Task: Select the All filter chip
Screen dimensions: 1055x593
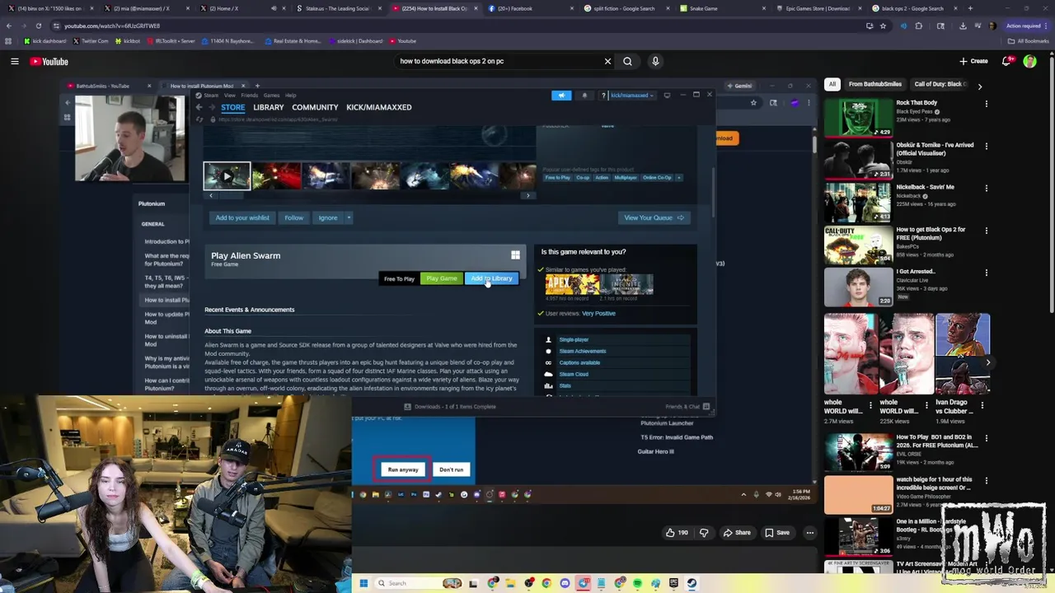Action: point(832,84)
